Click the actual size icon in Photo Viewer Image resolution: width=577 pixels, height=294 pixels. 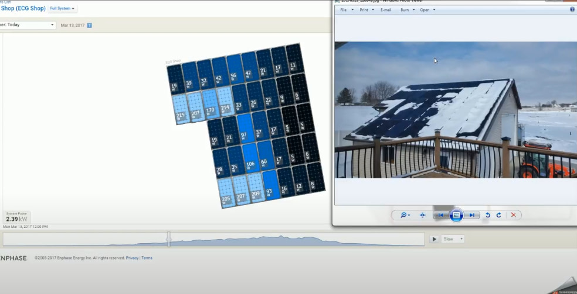[422, 215]
